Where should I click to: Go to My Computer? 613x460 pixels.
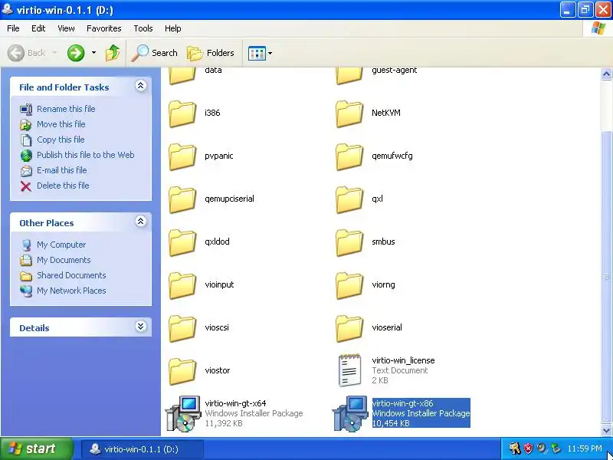pos(61,245)
